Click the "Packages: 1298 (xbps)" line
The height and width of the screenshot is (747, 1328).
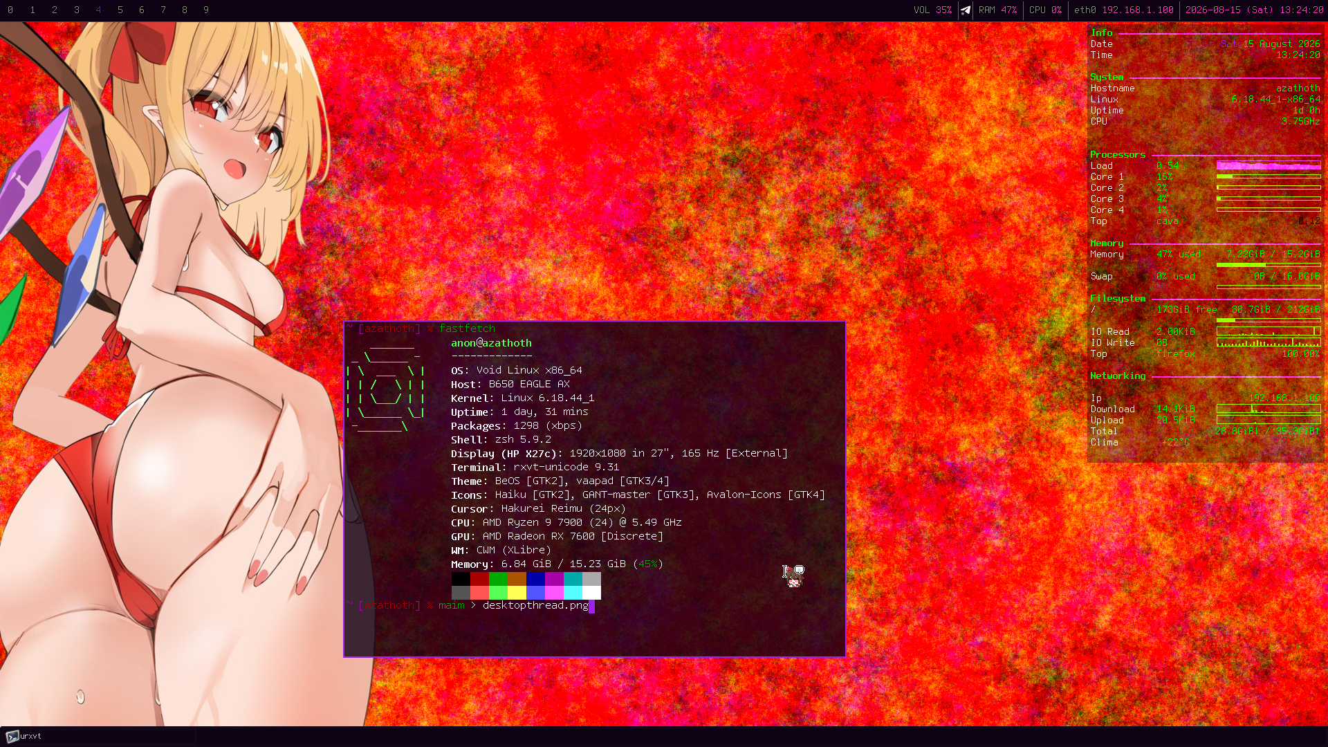[516, 426]
